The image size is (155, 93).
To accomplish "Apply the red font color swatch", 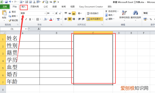I will click(x=51, y=19).
